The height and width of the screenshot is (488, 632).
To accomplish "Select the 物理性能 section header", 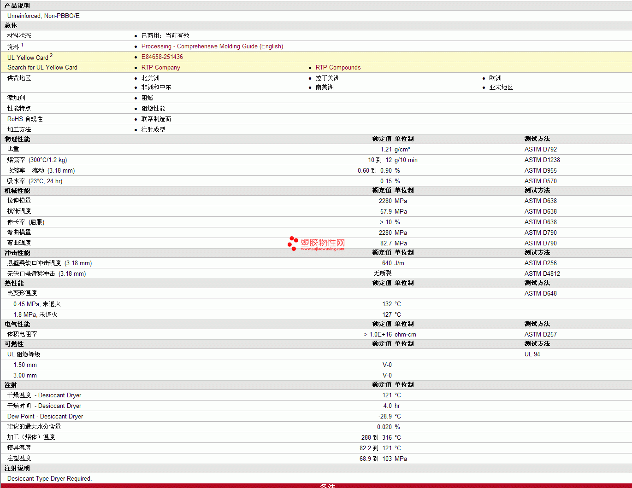I will click(17, 139).
